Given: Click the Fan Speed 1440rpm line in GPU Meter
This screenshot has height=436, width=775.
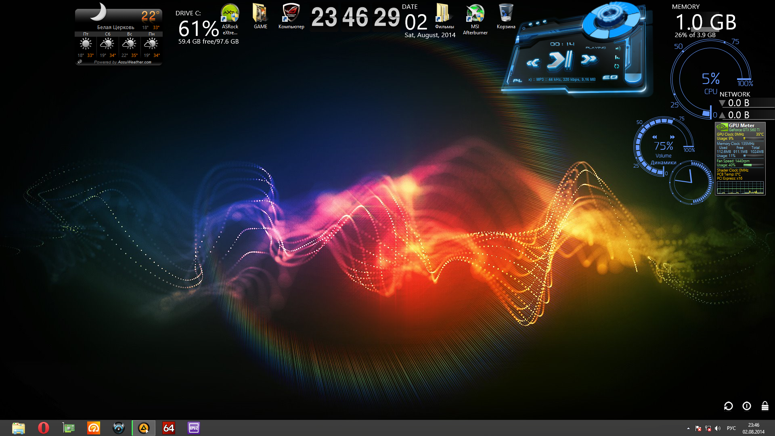Looking at the screenshot, I should click(733, 161).
